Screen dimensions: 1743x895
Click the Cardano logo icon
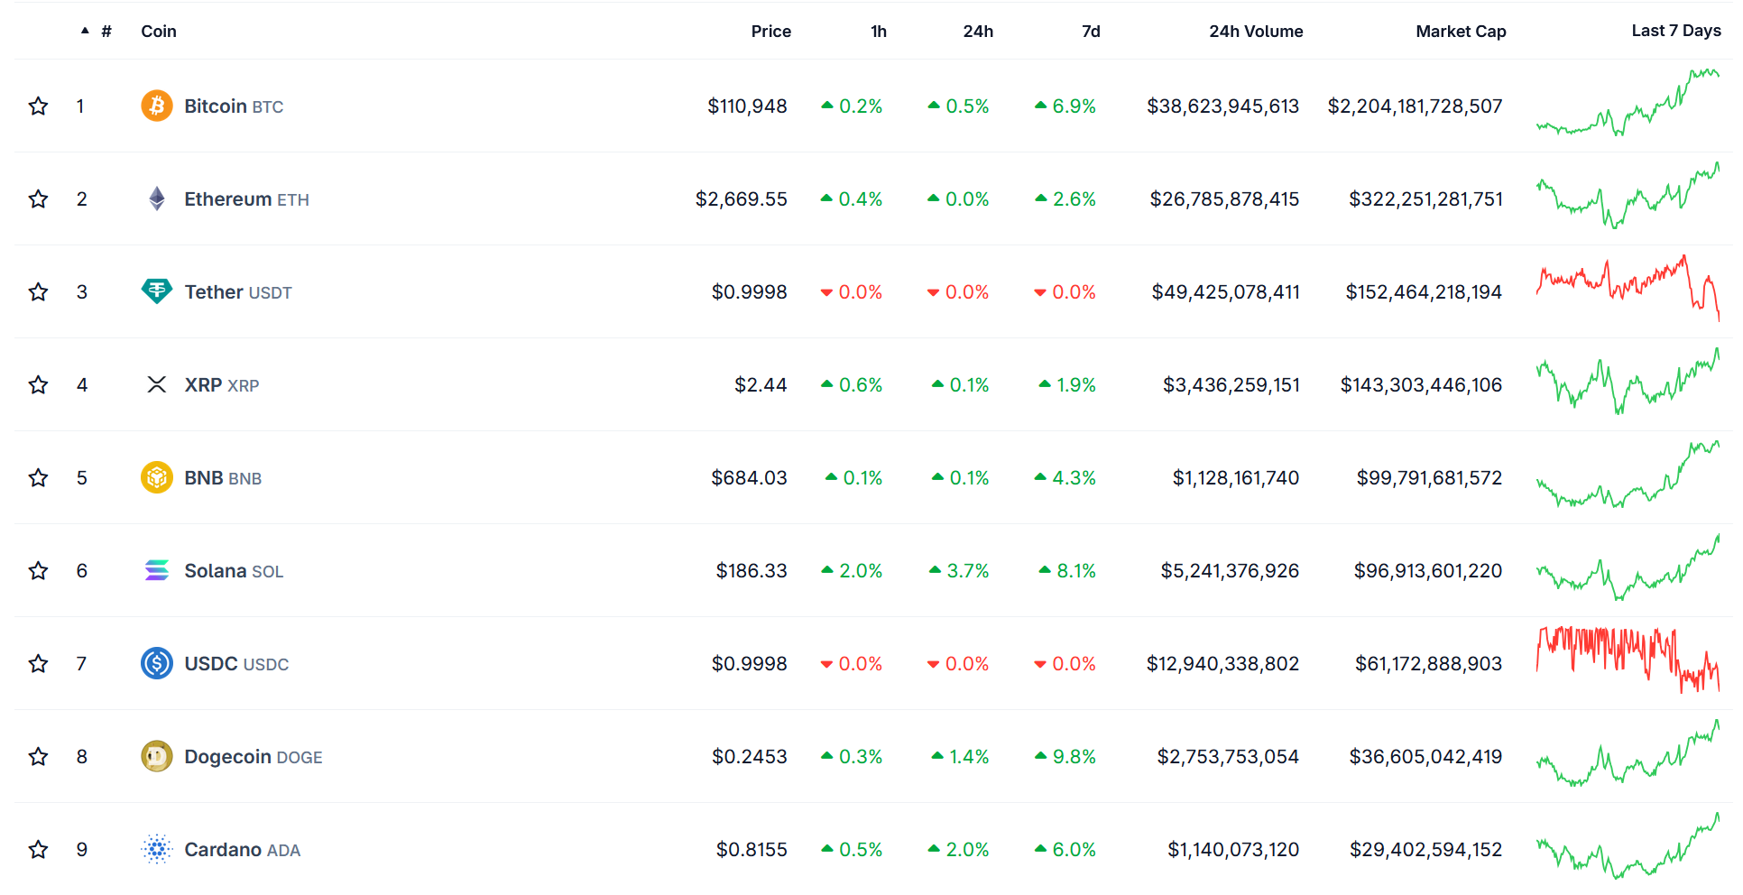click(157, 849)
